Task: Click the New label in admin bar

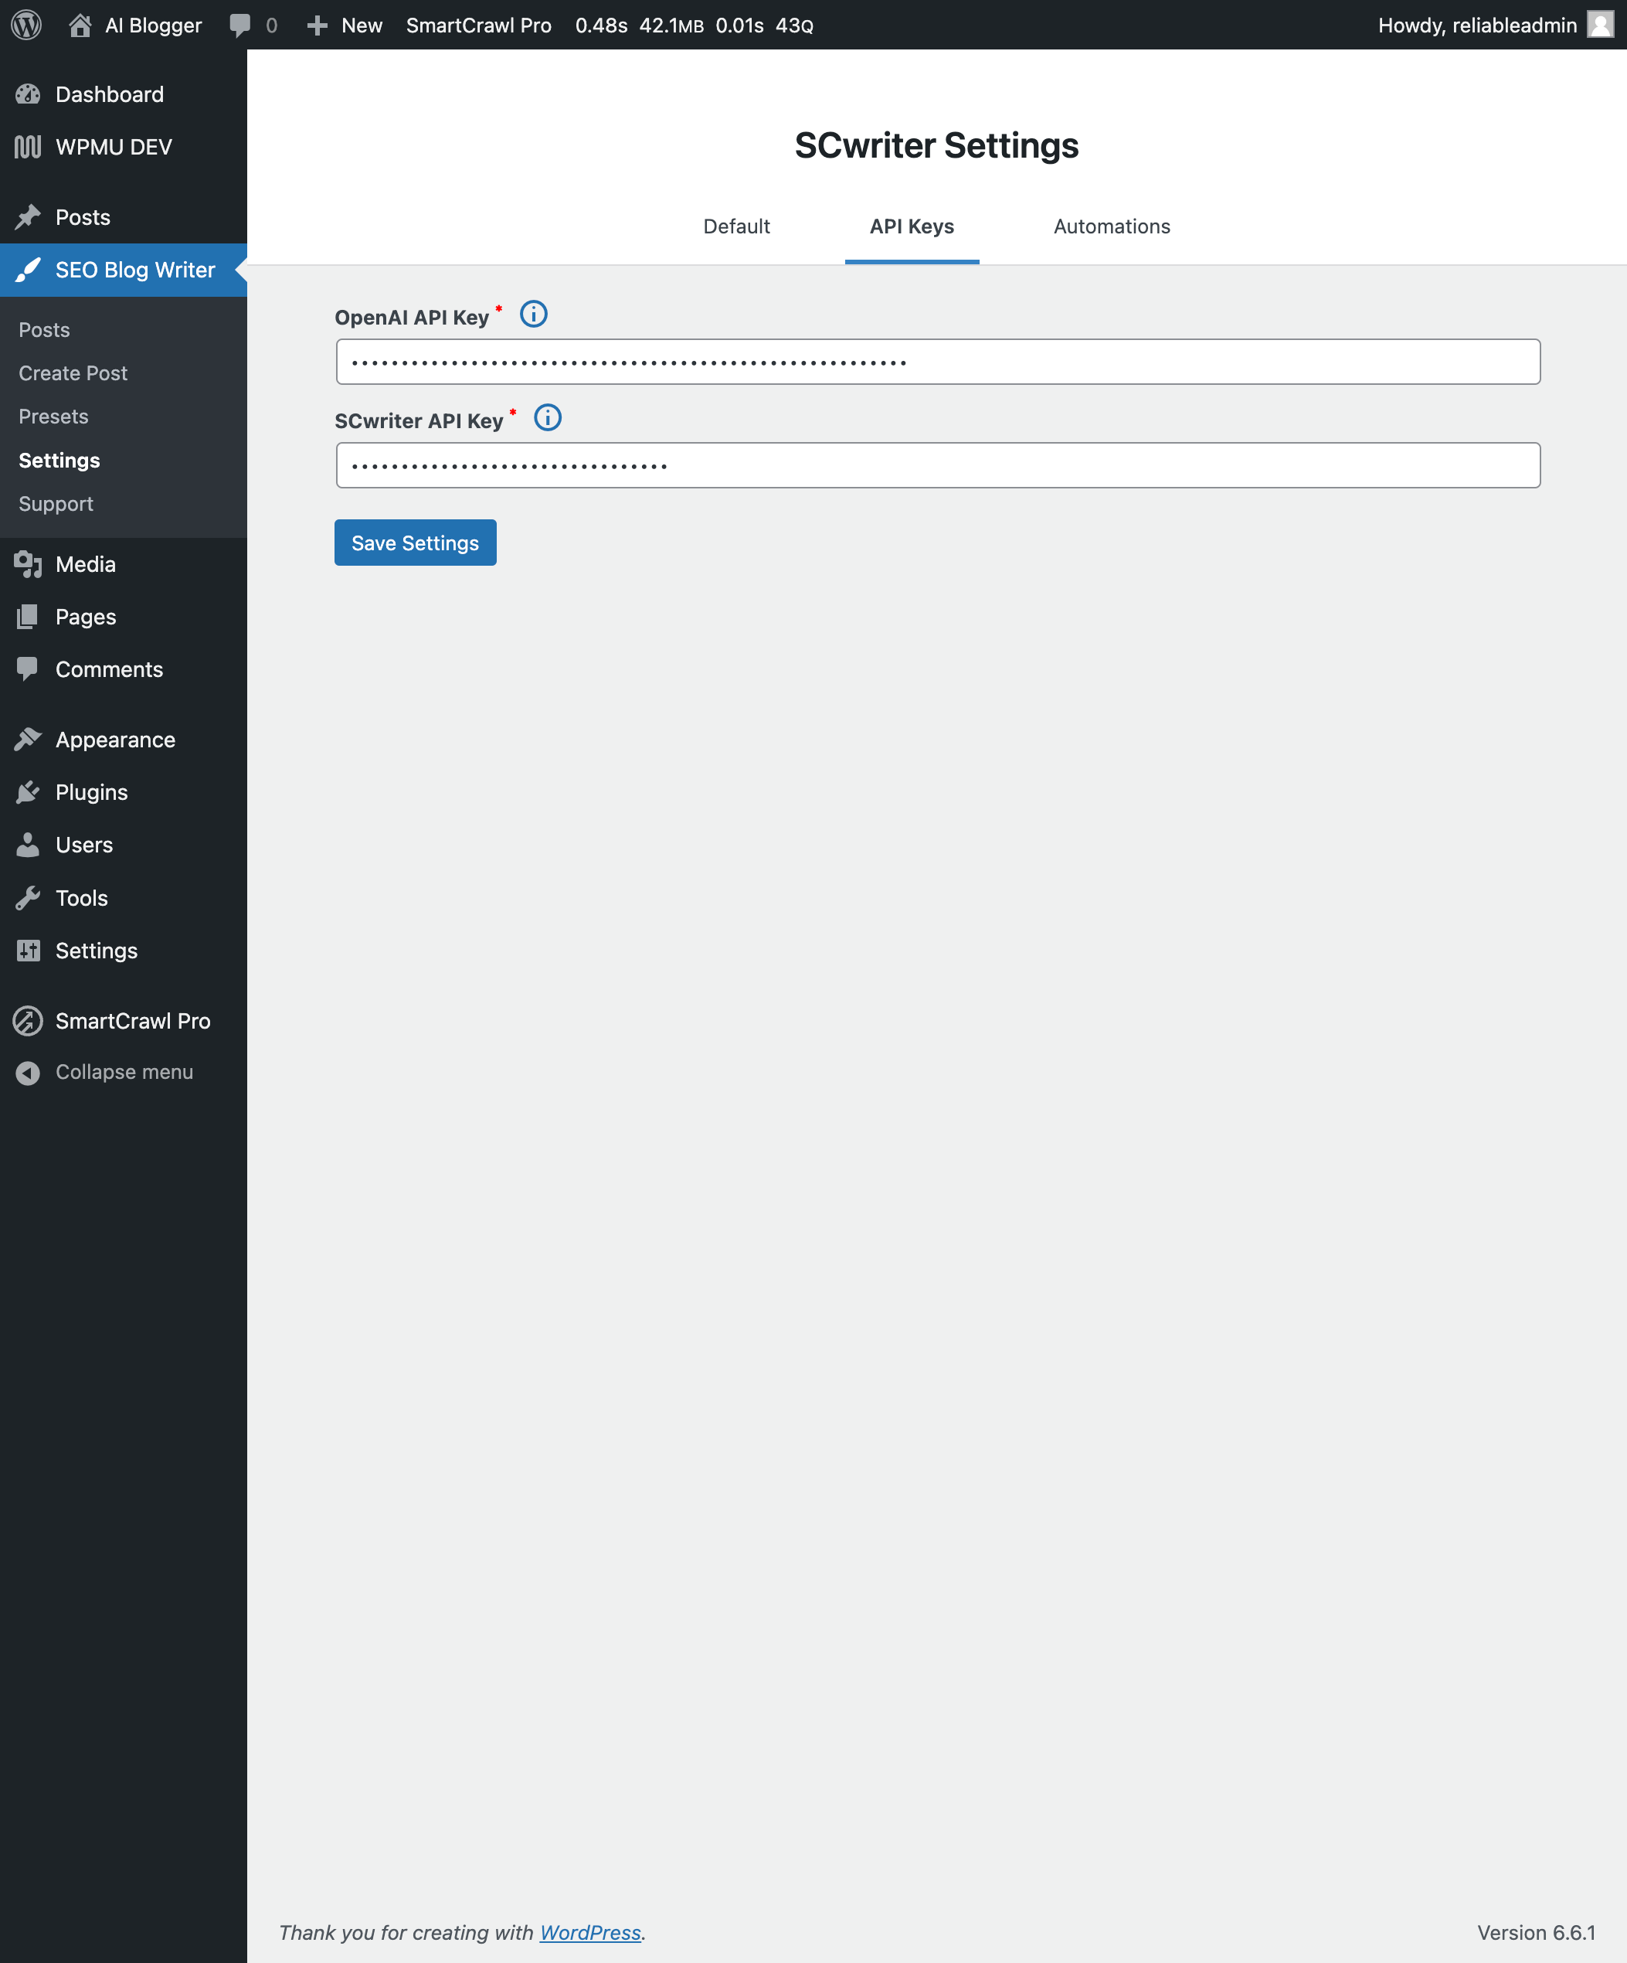Action: point(362,26)
